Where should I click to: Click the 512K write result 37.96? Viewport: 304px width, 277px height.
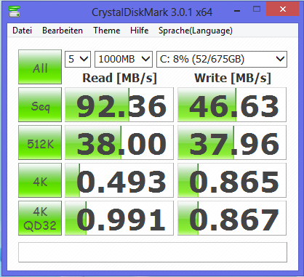pos(232,142)
